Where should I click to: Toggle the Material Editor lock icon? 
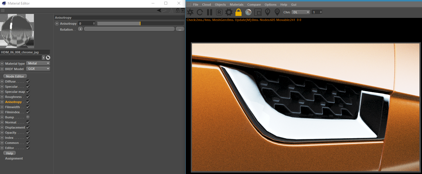pos(178,11)
